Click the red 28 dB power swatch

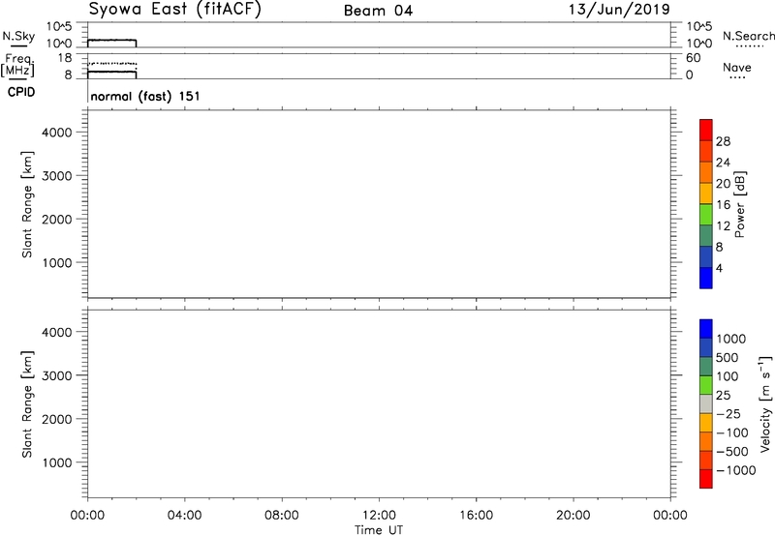pyautogui.click(x=706, y=131)
